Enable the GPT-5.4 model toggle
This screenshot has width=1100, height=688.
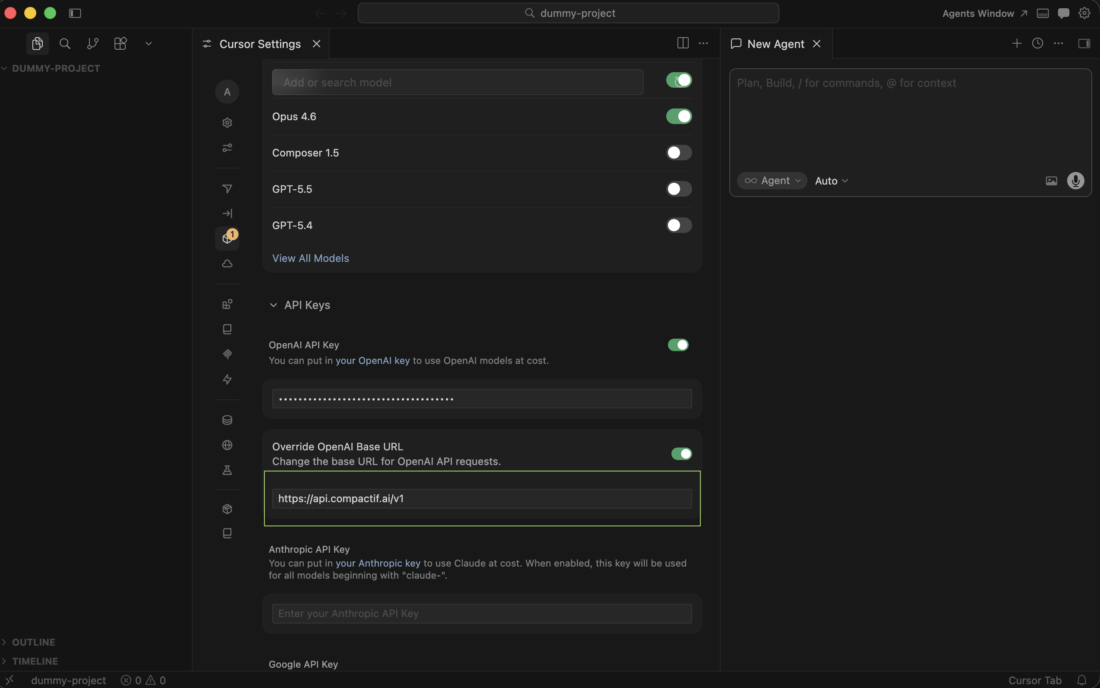[679, 225]
